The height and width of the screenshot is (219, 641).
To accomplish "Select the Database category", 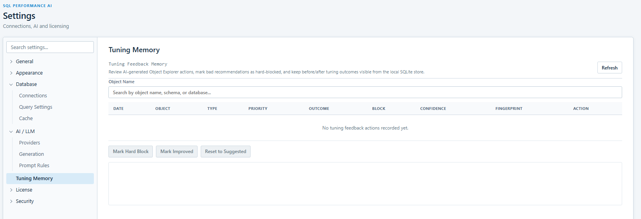I will coord(26,84).
